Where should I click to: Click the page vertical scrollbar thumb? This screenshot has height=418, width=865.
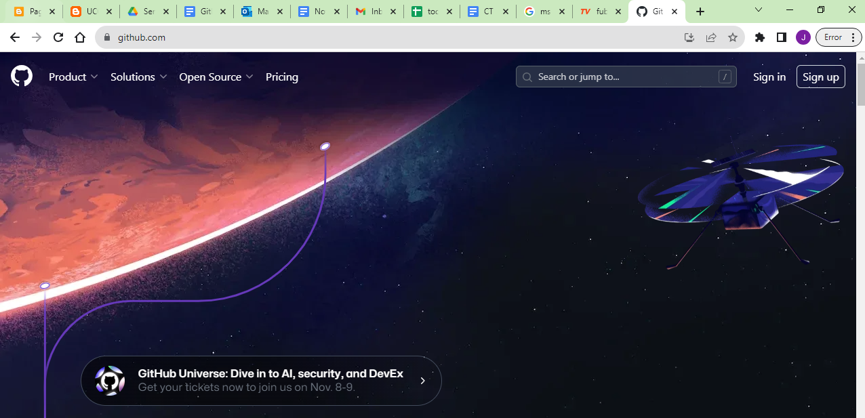click(x=861, y=85)
